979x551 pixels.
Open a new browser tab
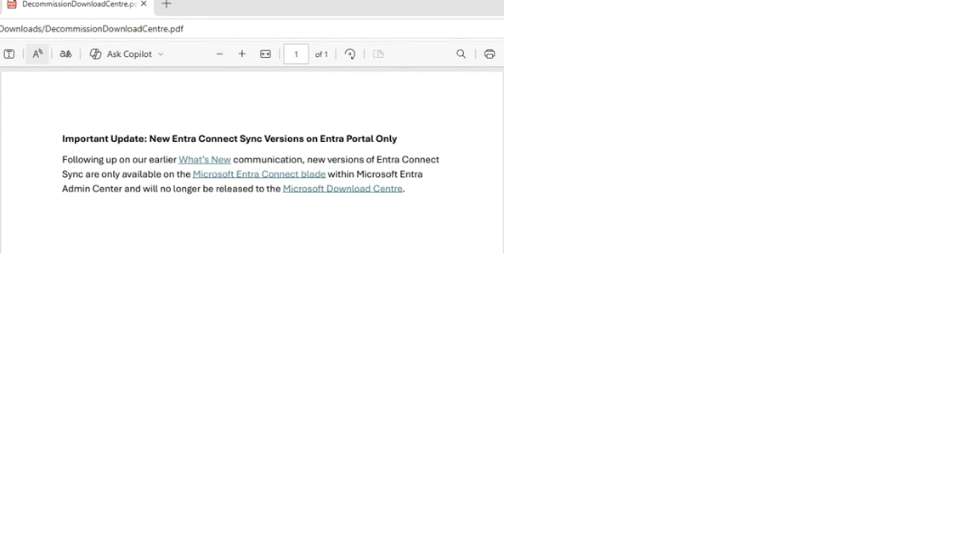[x=166, y=4]
